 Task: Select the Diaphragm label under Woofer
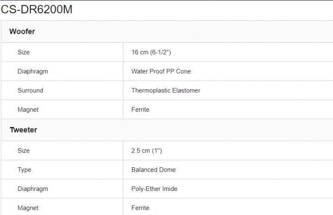click(x=32, y=71)
